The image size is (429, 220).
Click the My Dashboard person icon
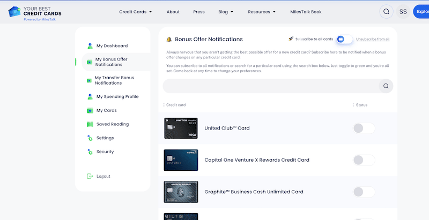click(90, 46)
